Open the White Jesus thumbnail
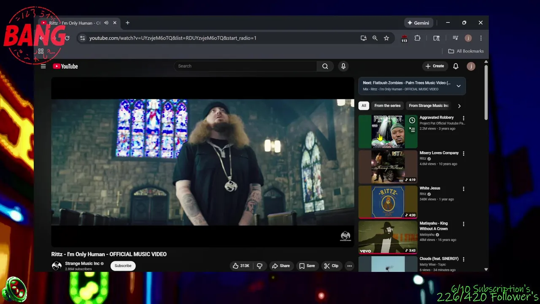The height and width of the screenshot is (304, 540). pyautogui.click(x=388, y=202)
